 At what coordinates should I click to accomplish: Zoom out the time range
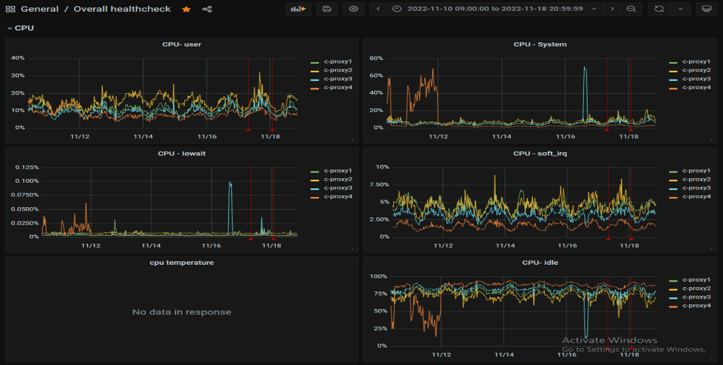coord(631,9)
